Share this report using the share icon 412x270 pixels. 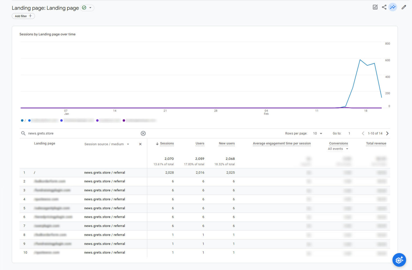tap(384, 7)
